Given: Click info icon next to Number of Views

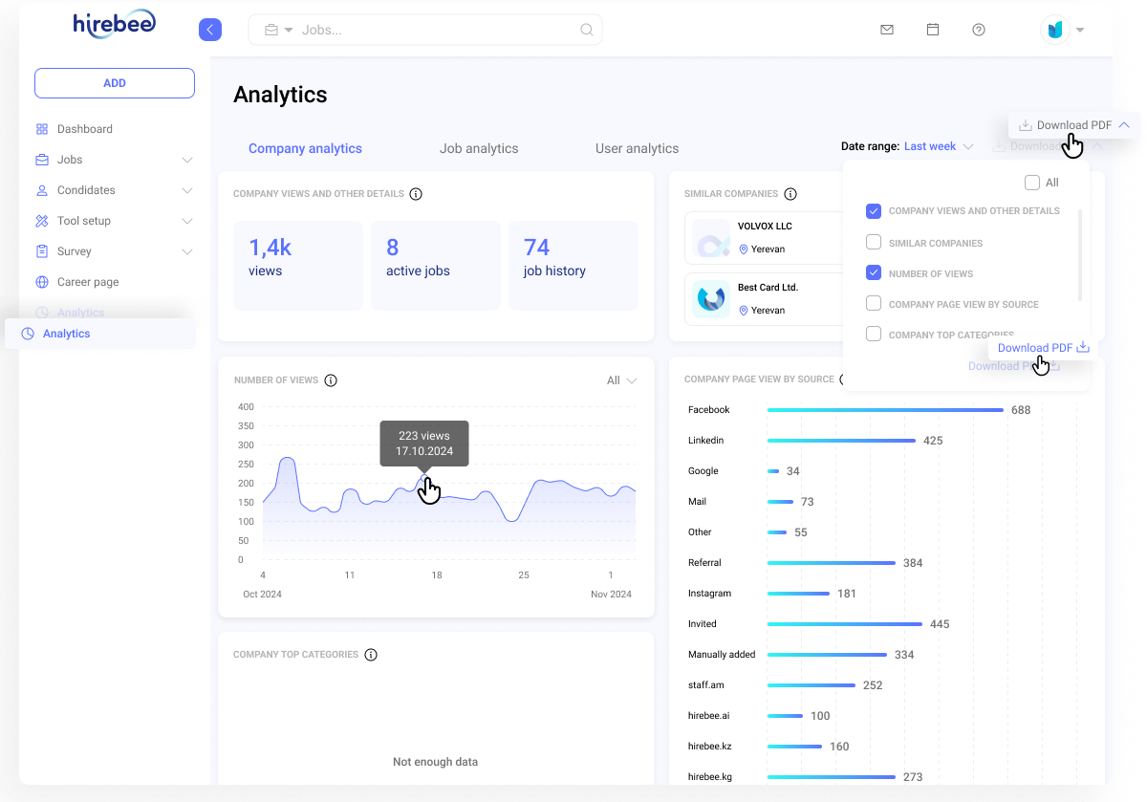Looking at the screenshot, I should click(331, 380).
